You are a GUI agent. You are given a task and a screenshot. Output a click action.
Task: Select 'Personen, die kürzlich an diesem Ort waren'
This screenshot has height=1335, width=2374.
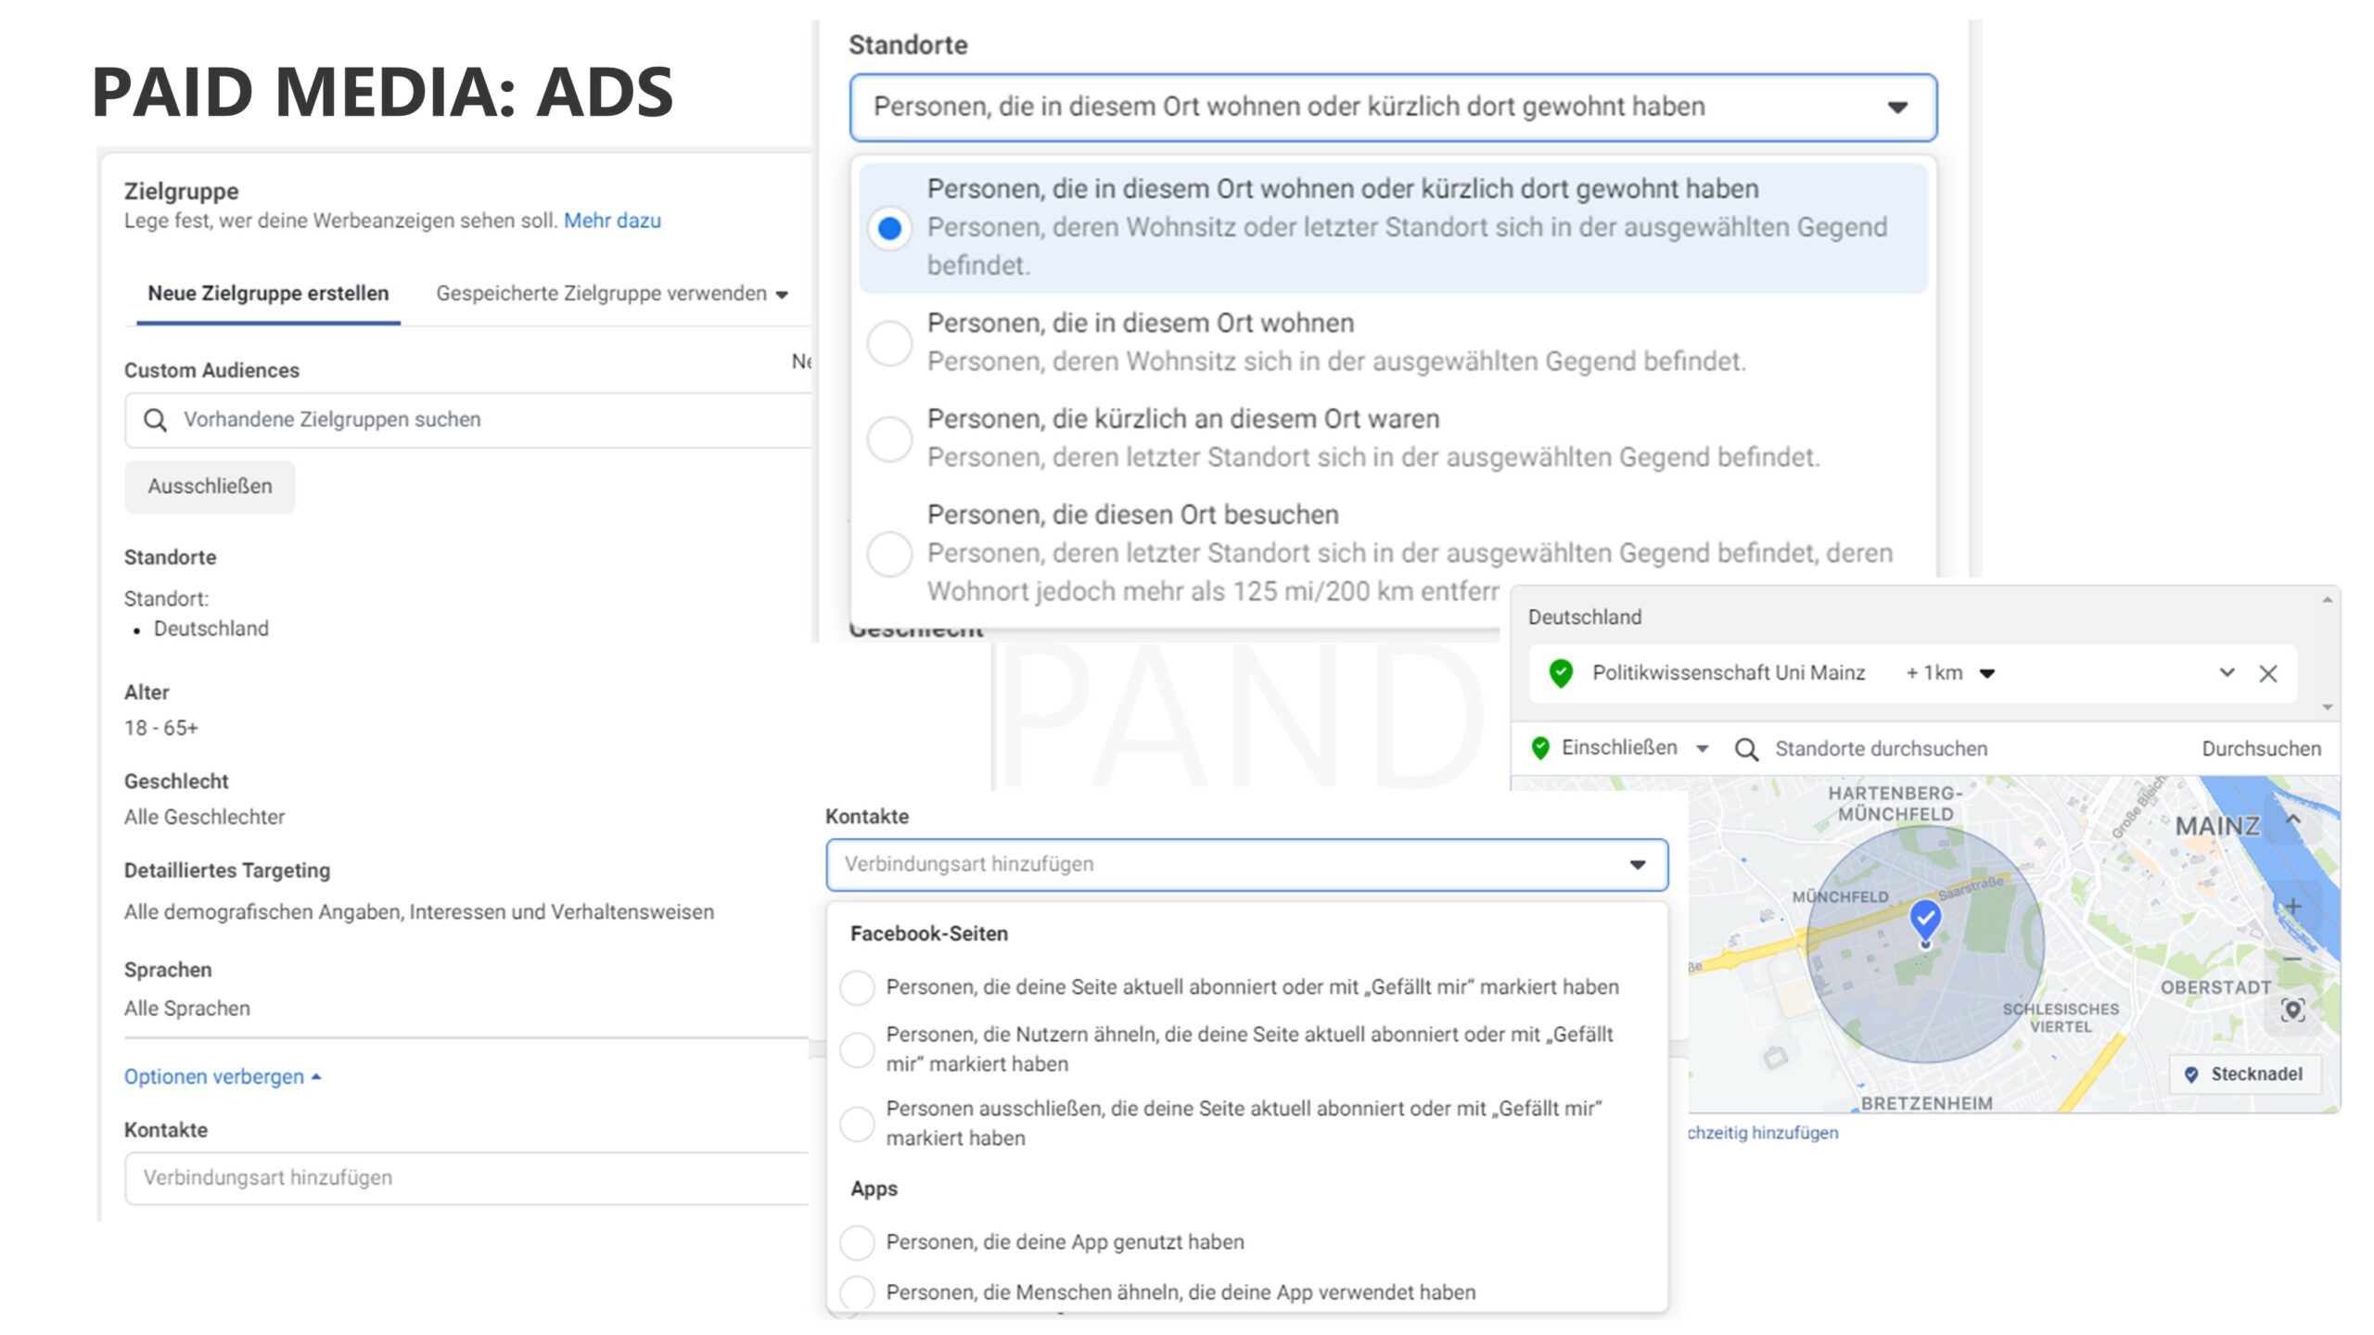tap(889, 439)
